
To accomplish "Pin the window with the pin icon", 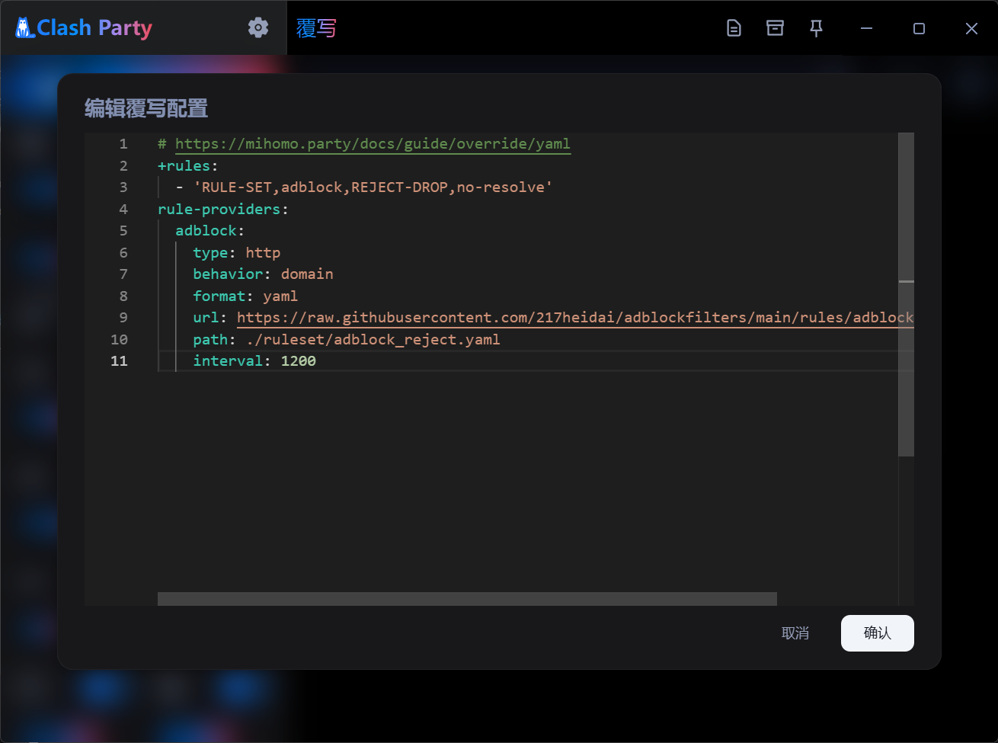I will click(816, 28).
